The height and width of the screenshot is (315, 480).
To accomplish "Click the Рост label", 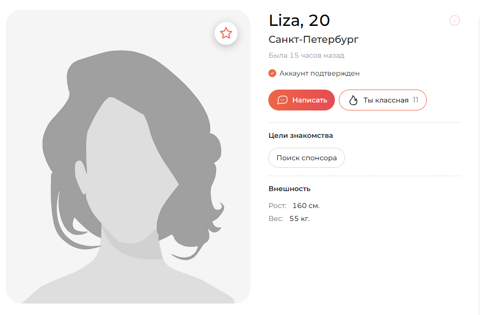I will (x=277, y=206).
